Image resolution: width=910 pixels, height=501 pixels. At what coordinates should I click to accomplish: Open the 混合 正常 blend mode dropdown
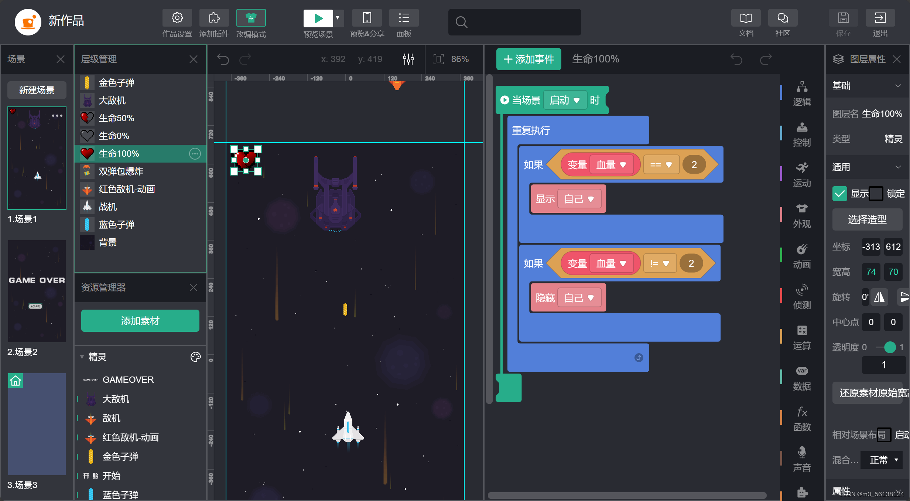click(x=883, y=460)
